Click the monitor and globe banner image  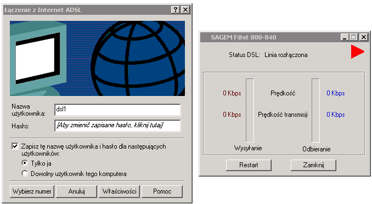[x=97, y=58]
